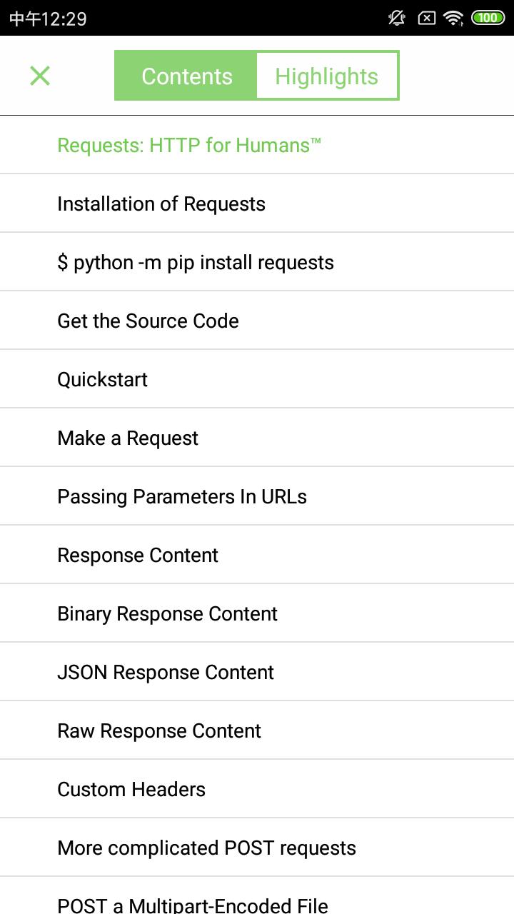The image size is (514, 914).
Task: Tap the Wi-Fi status icon
Action: click(x=453, y=18)
